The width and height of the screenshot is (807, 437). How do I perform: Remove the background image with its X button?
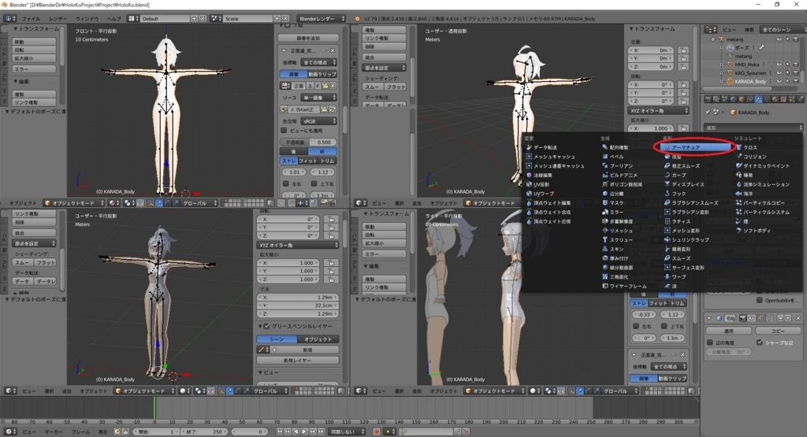[333, 50]
